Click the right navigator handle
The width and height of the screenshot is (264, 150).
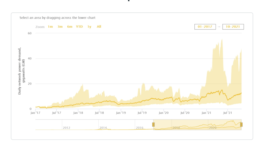click(x=241, y=124)
